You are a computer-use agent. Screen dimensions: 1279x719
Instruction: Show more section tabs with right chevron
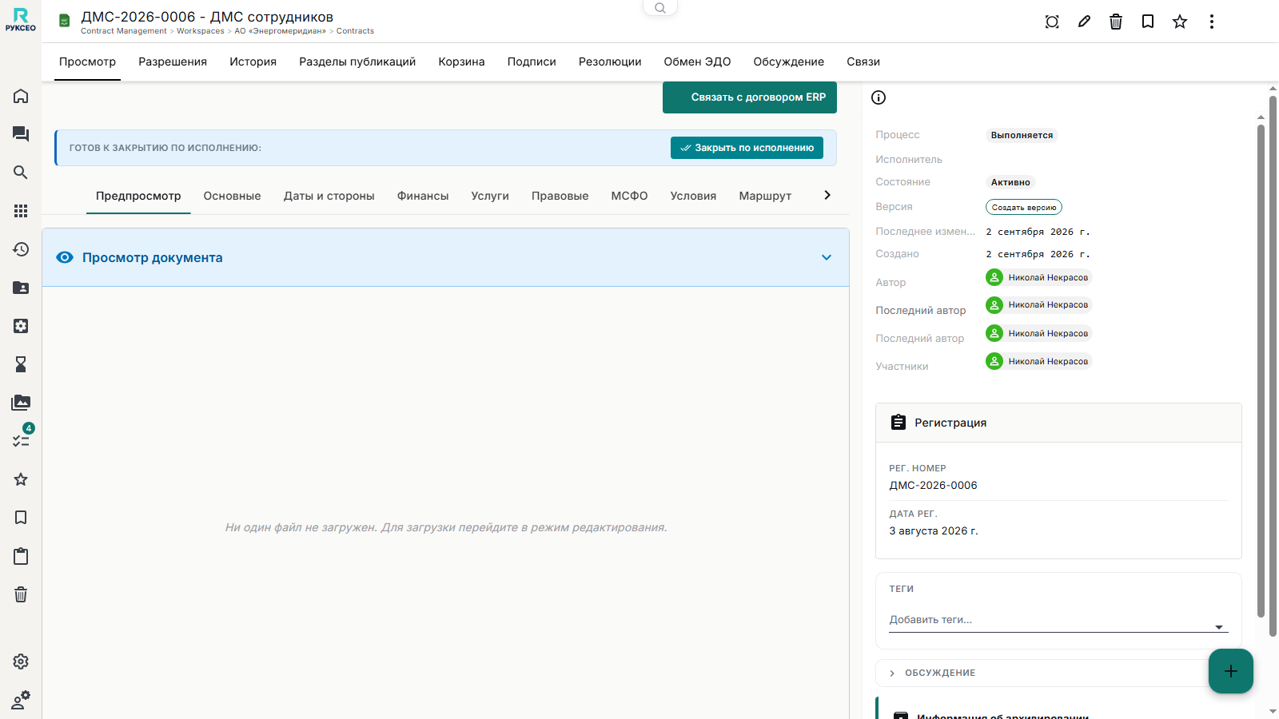[x=827, y=195]
